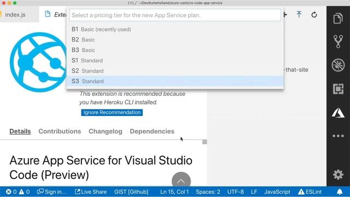The image size is (350, 197).
Task: Click Ln 15, Col 1 cursor position
Action: pos(174,192)
